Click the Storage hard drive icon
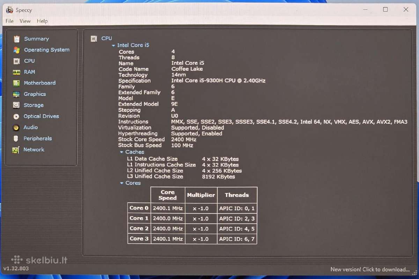Image resolution: width=419 pixels, height=279 pixels. pyautogui.click(x=16, y=105)
